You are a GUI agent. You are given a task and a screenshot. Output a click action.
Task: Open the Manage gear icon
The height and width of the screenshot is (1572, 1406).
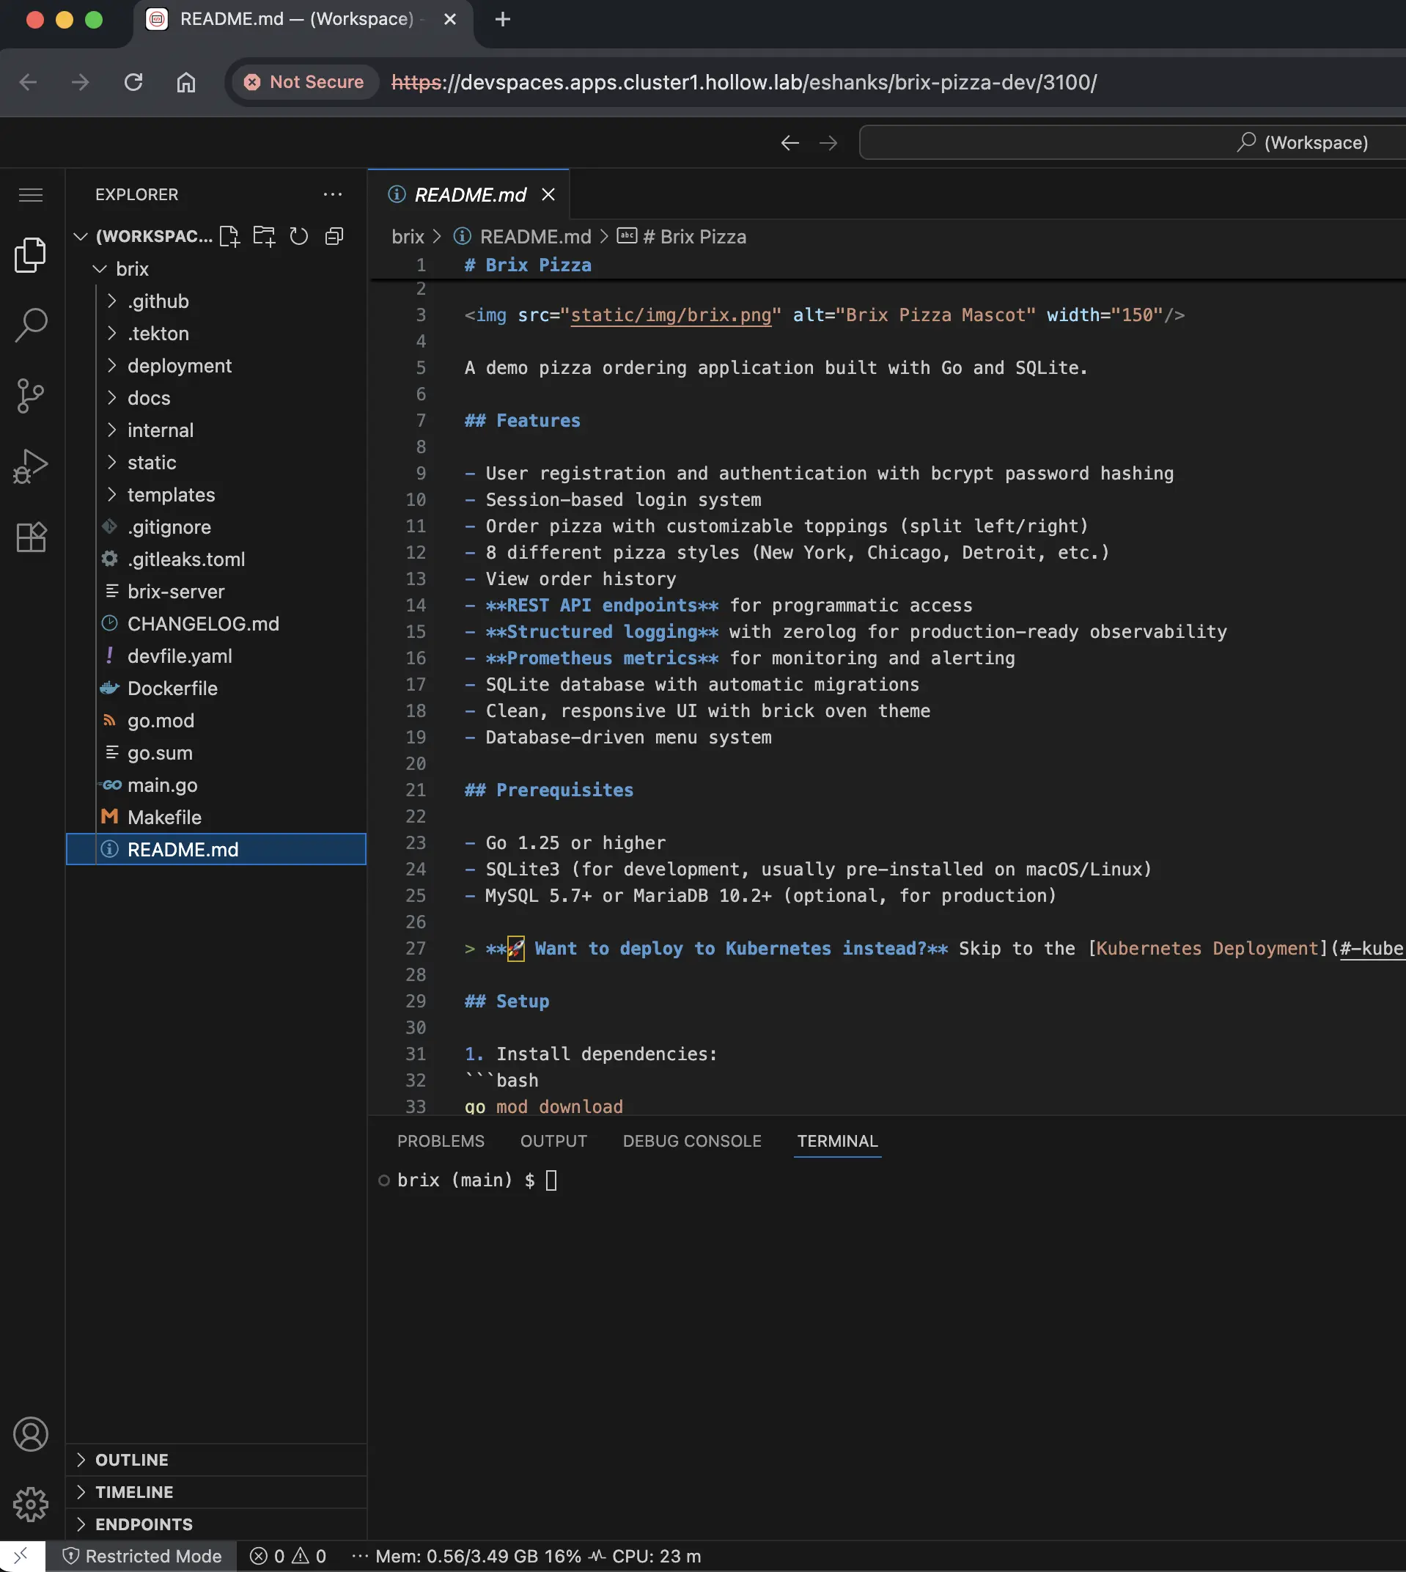tap(31, 1504)
